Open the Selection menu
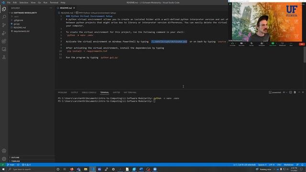 point(23,2)
